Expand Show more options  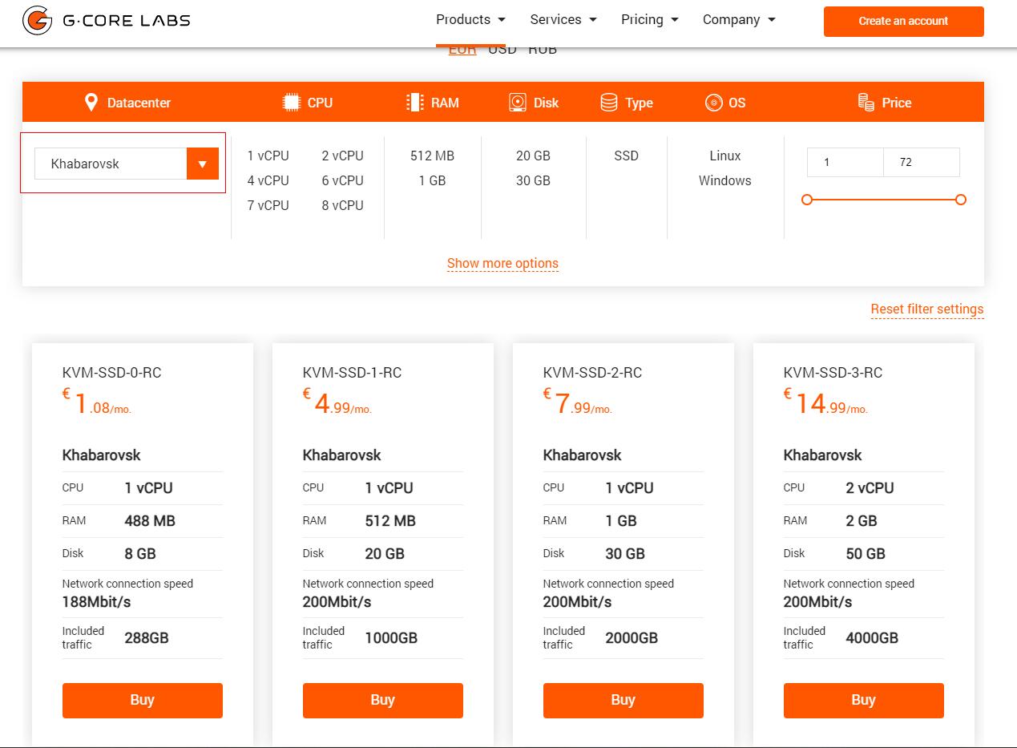coord(502,263)
